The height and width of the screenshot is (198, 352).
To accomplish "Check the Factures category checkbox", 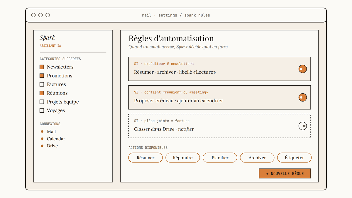I will pos(42,84).
